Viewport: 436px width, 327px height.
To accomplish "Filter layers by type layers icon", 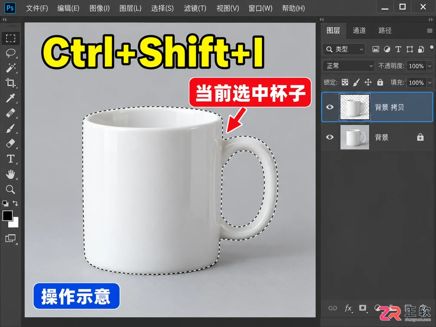I will point(398,49).
